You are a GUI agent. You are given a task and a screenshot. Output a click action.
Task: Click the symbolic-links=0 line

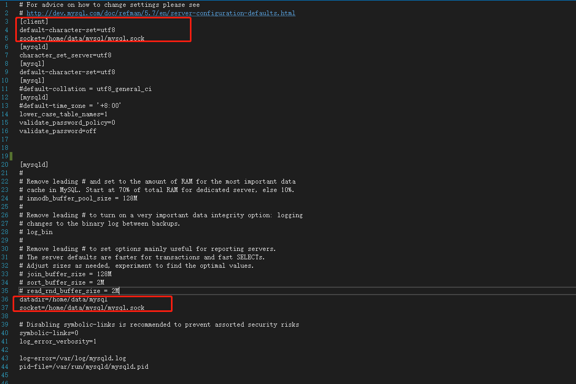coord(49,334)
